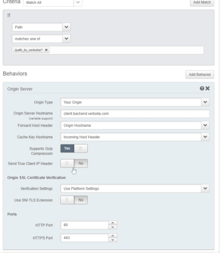Enable Send True Client IP Header
220x253 pixels.
74,163
